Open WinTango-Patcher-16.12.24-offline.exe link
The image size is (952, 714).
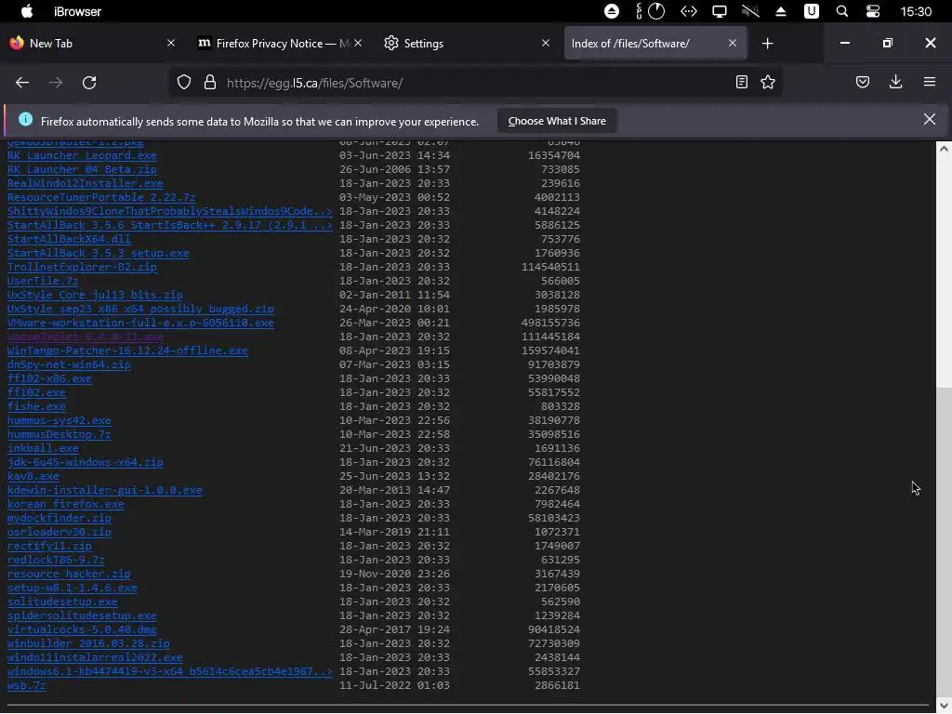click(x=127, y=350)
